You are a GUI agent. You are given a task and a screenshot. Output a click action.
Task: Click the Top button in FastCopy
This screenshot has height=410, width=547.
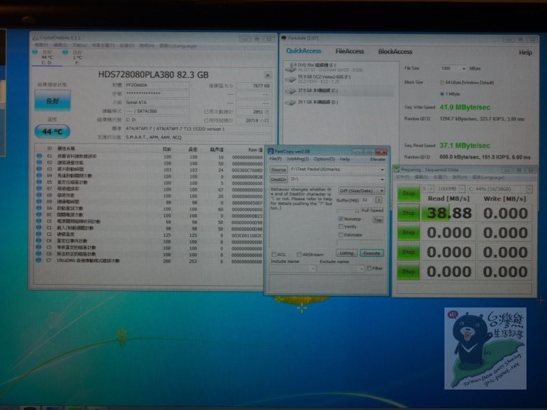[377, 219]
